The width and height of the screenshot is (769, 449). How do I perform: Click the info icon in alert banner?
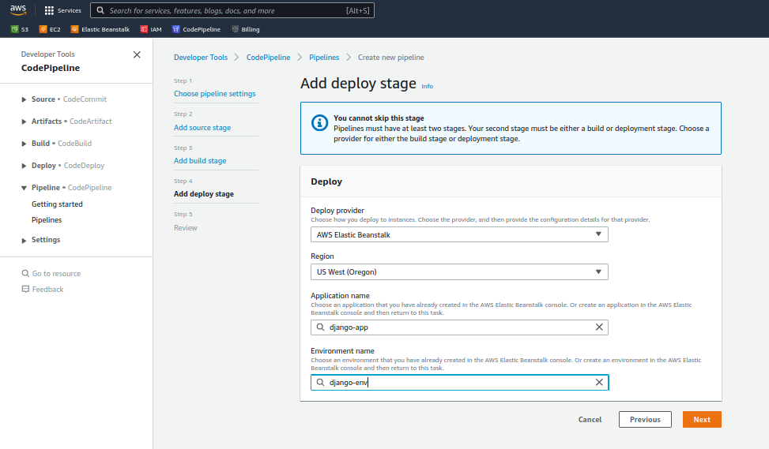tap(320, 123)
